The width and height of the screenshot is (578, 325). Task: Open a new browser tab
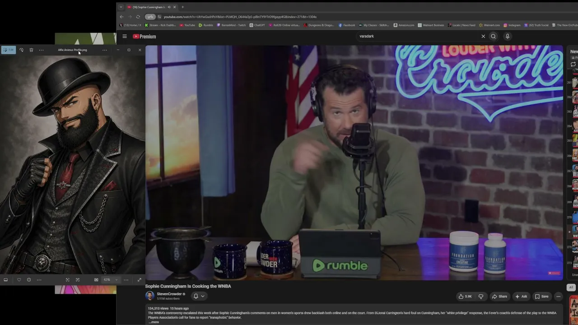tap(182, 7)
